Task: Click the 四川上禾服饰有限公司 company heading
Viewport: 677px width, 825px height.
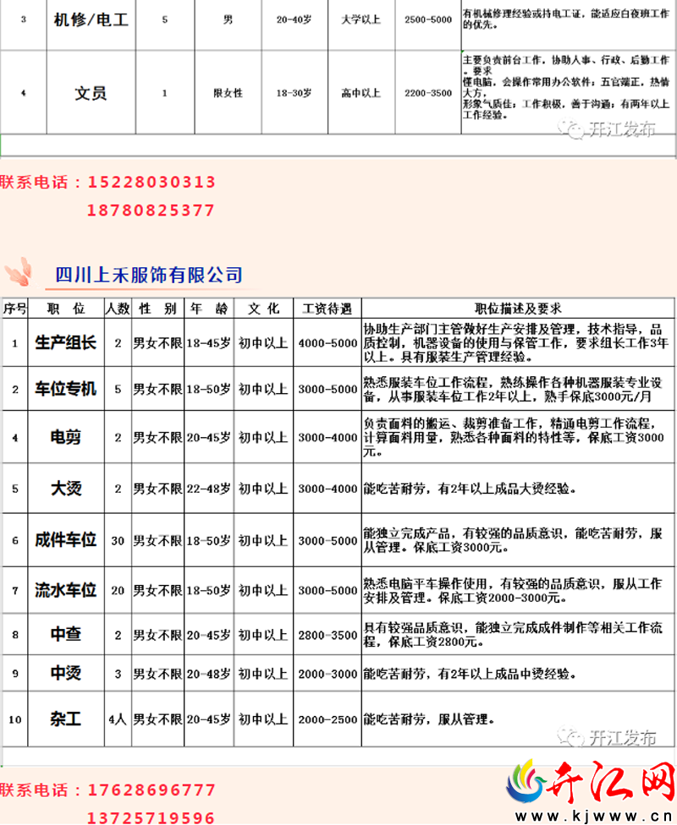Action: click(x=149, y=275)
